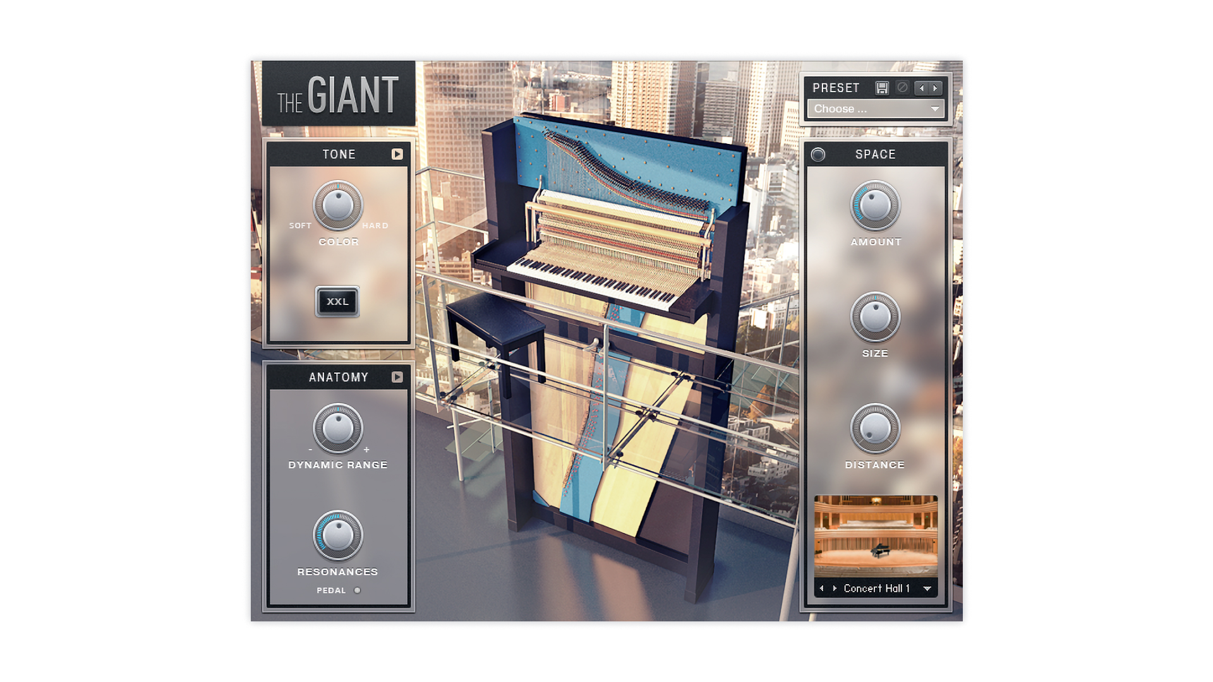The image size is (1213, 682).
Task: Click the save preset floppy disk icon
Action: pos(882,88)
